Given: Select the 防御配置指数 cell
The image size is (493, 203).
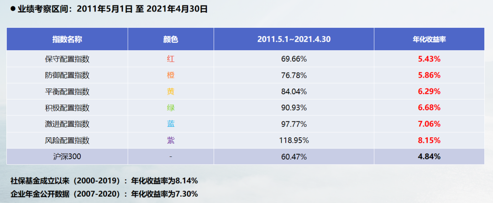Looking at the screenshot, I should tap(67, 75).
